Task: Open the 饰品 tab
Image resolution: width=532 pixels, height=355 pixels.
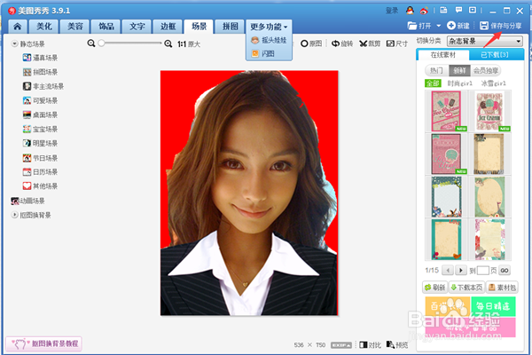Action: click(106, 27)
